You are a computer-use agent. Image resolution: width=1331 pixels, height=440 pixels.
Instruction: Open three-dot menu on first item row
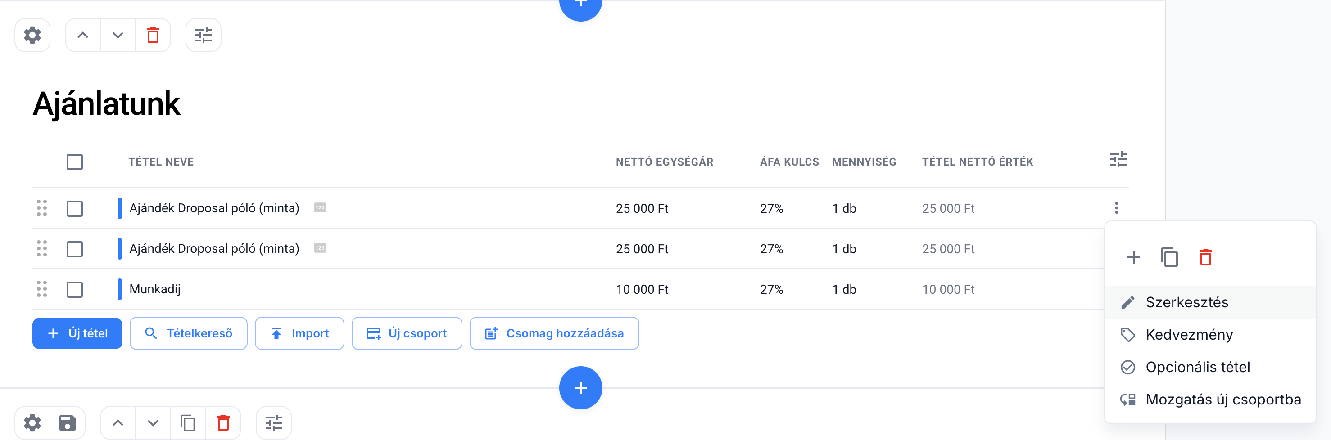(1116, 208)
